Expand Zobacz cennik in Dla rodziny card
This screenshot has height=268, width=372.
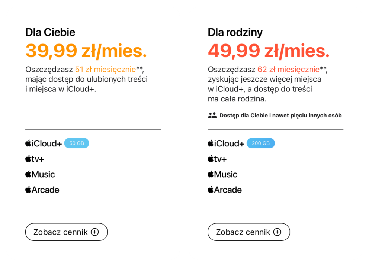point(248,232)
